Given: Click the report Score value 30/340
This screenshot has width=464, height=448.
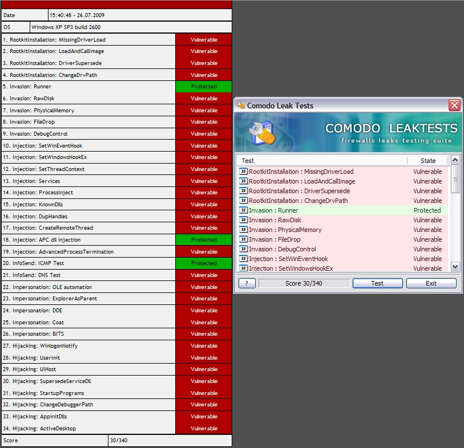Looking at the screenshot, I should (x=119, y=441).
